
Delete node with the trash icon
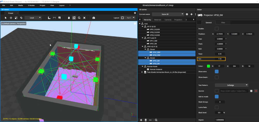tap(146, 120)
